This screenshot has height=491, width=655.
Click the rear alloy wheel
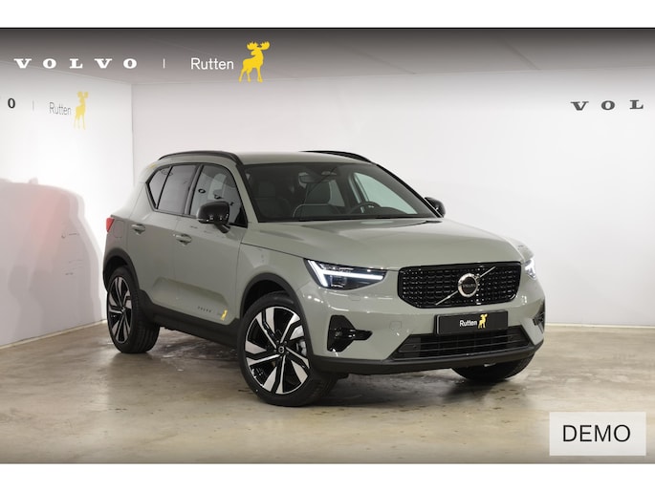click(121, 310)
